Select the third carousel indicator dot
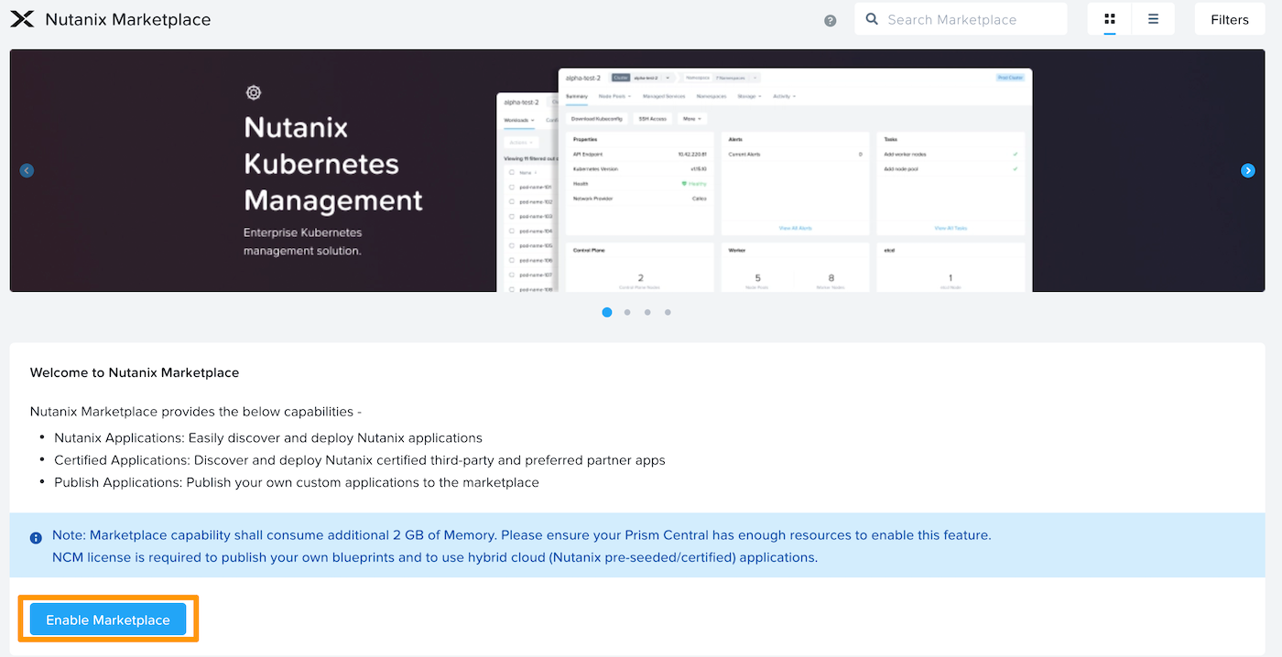 tap(647, 312)
